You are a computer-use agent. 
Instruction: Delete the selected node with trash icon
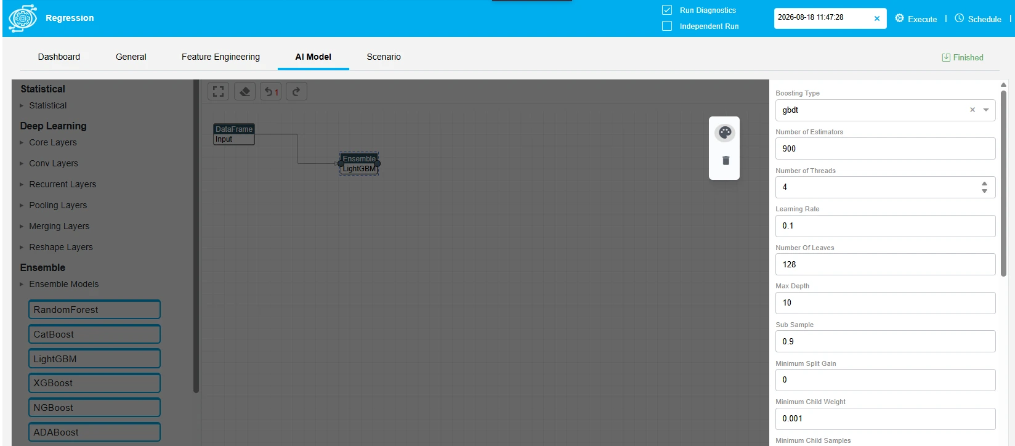coord(726,160)
